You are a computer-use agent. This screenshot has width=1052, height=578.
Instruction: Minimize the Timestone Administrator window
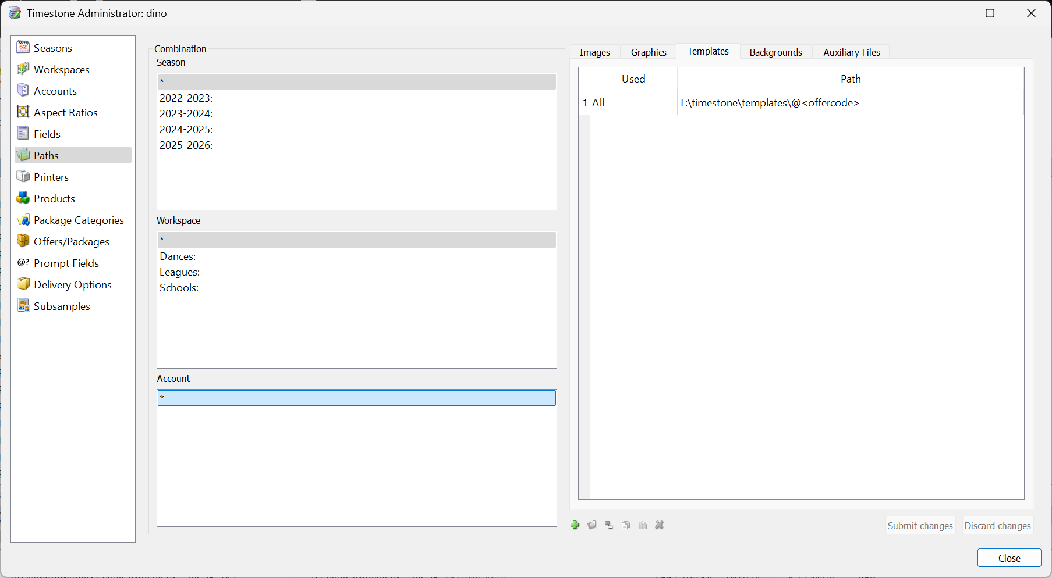click(950, 13)
